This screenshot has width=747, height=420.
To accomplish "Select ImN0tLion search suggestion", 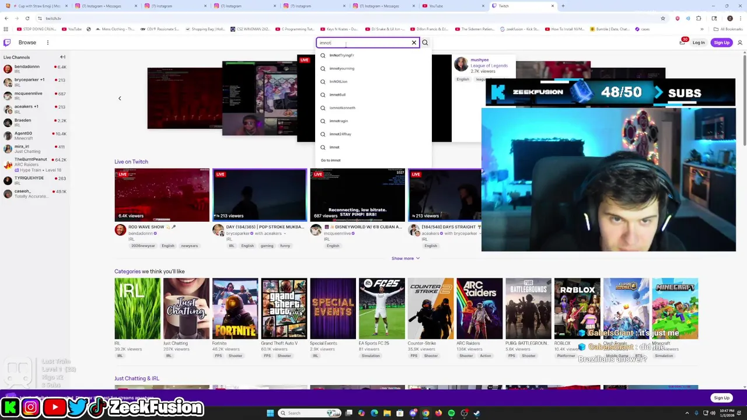I will tap(373, 82).
